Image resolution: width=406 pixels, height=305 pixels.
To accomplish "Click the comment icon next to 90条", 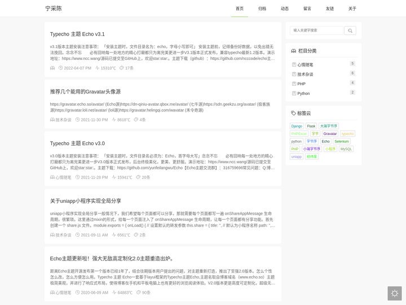I will pyautogui.click(x=139, y=293).
